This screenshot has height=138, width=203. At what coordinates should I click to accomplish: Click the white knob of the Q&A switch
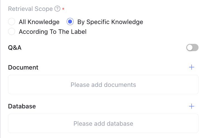click(190, 48)
